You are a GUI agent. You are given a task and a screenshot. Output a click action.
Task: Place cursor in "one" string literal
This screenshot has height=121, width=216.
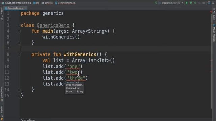tap(73, 67)
